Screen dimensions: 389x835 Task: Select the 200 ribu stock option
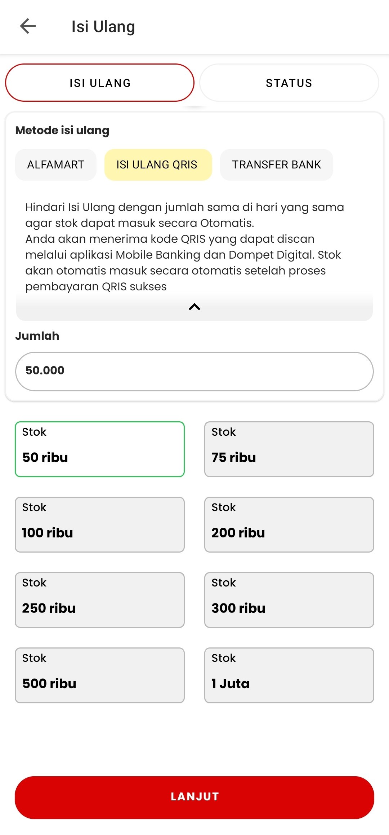tap(289, 524)
